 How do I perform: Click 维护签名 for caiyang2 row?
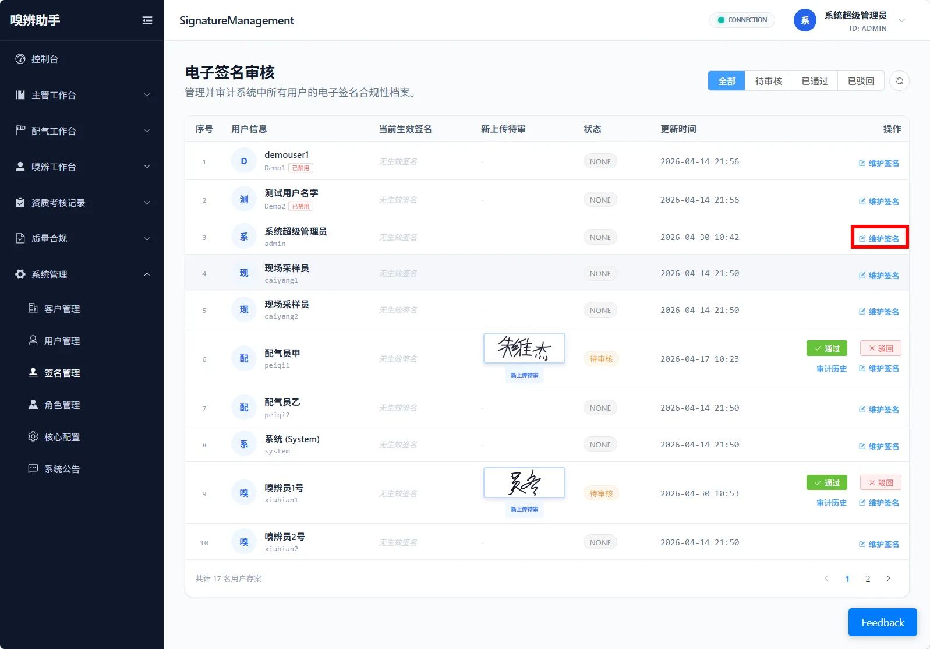point(879,312)
